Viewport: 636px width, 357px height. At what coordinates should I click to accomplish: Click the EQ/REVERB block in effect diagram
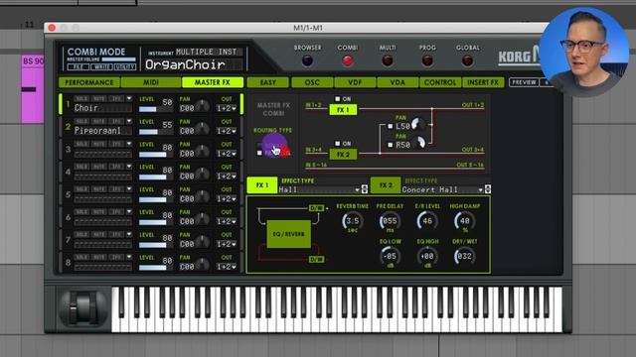click(x=288, y=234)
